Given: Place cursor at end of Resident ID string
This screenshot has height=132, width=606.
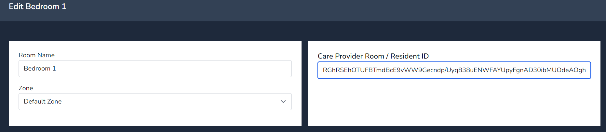Looking at the screenshot, I should pos(586,70).
